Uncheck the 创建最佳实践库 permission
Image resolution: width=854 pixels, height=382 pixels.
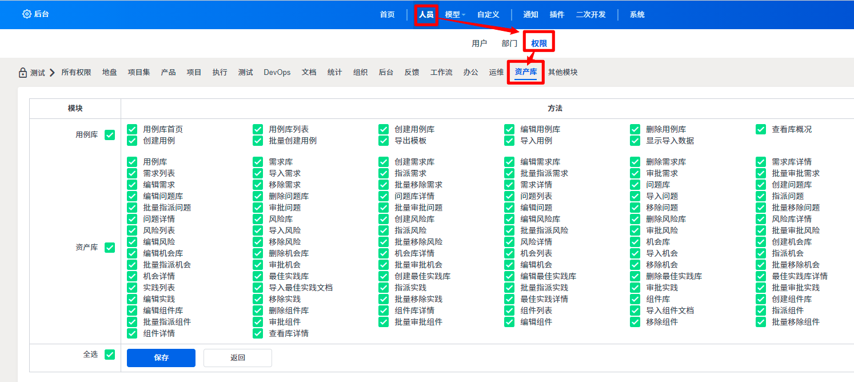click(384, 276)
